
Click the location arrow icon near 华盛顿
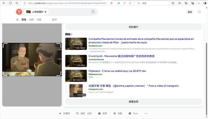pos(60,114)
